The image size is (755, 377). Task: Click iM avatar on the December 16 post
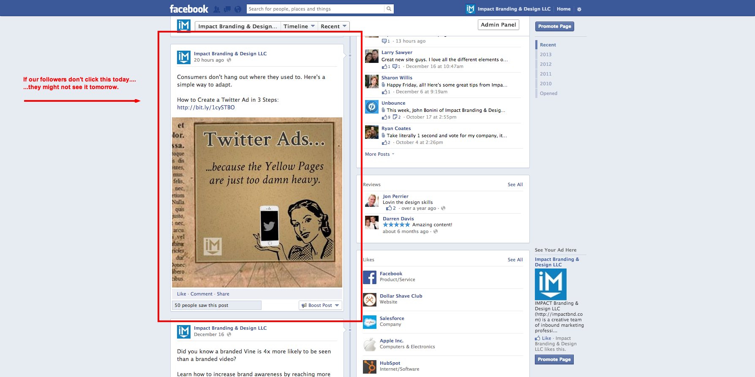click(x=184, y=331)
